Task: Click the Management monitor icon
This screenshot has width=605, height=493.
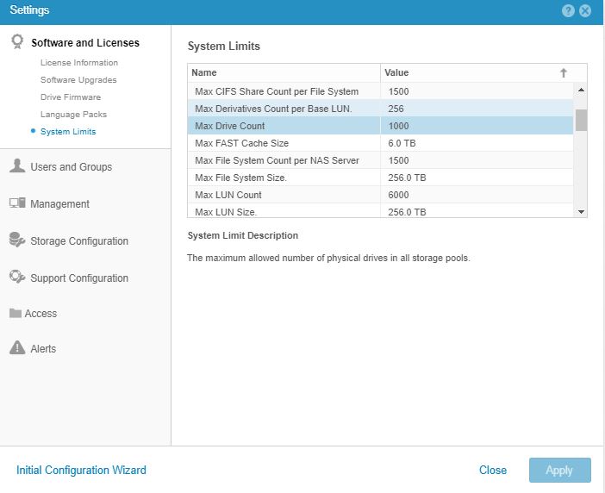Action: (16, 203)
